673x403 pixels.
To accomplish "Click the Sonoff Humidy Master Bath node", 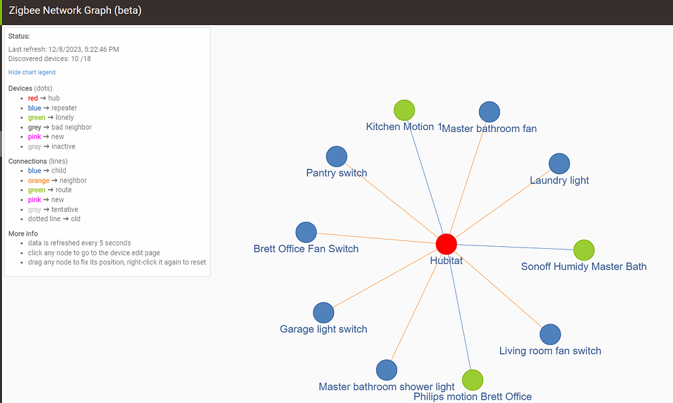I will pos(584,250).
